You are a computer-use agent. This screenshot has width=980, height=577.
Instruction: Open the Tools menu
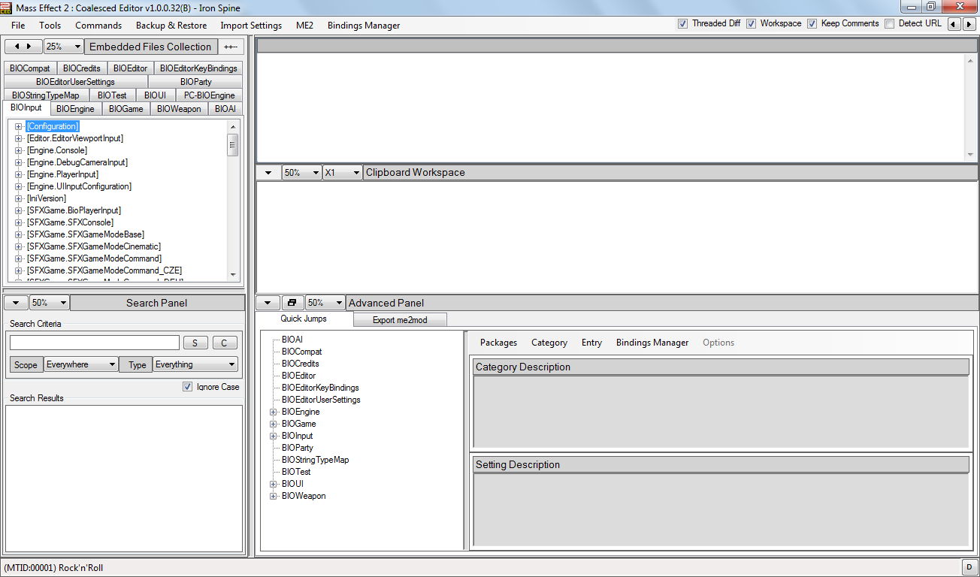coord(50,26)
